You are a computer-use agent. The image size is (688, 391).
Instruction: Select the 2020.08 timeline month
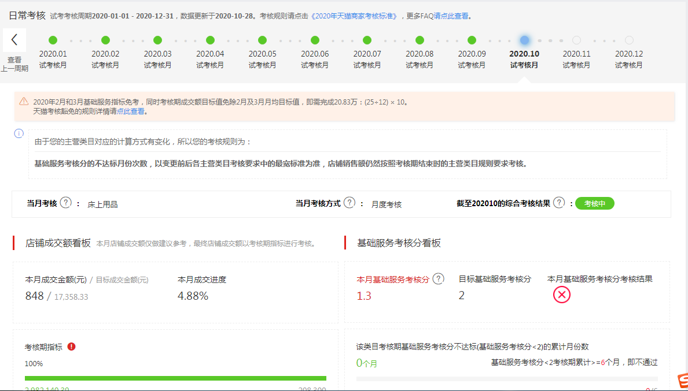[420, 40]
